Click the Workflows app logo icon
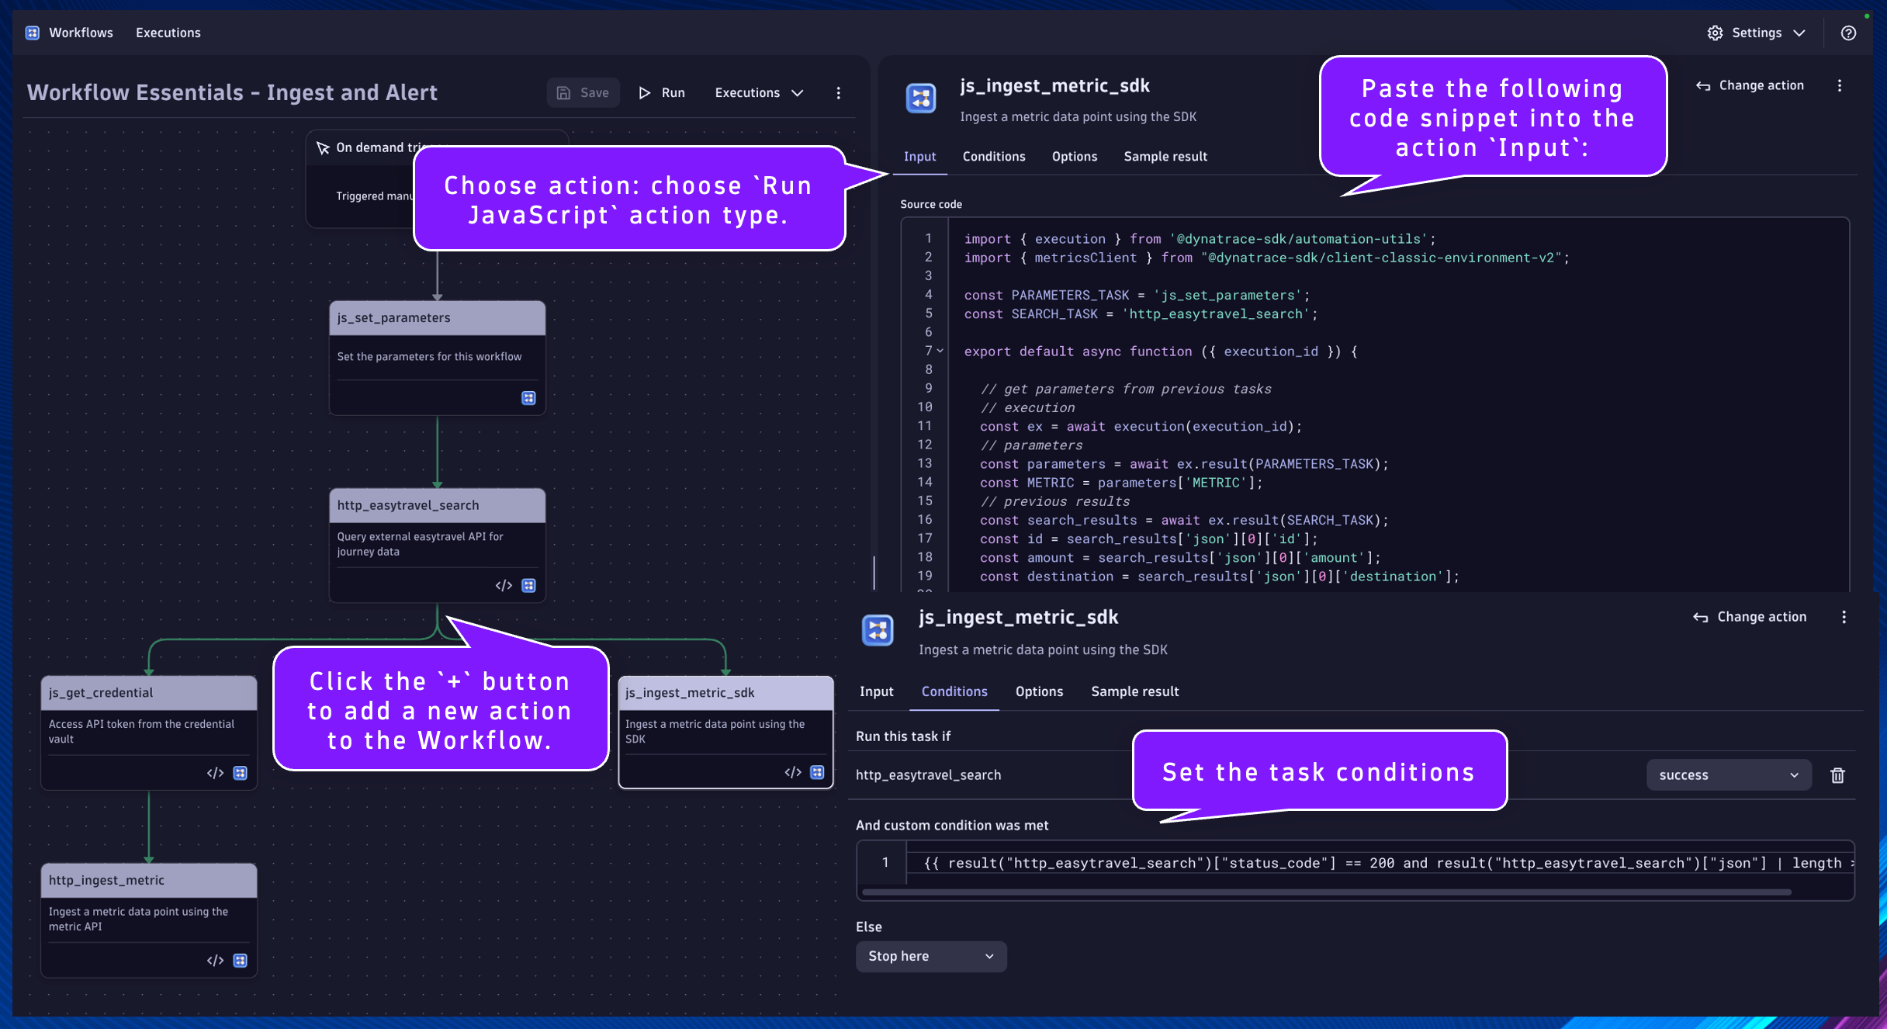 point(32,33)
